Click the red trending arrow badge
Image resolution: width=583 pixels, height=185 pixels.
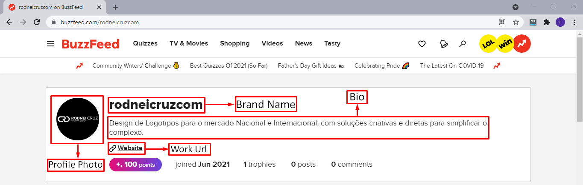point(521,43)
